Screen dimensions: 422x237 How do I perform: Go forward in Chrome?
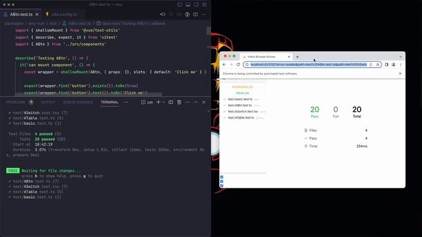231,65
